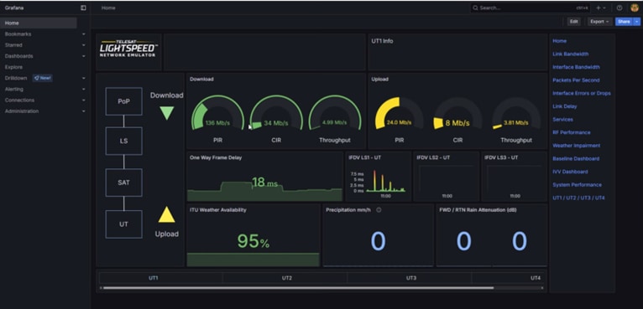Open the Link Bandwidth link
This screenshot has height=309, width=643.
571,54
